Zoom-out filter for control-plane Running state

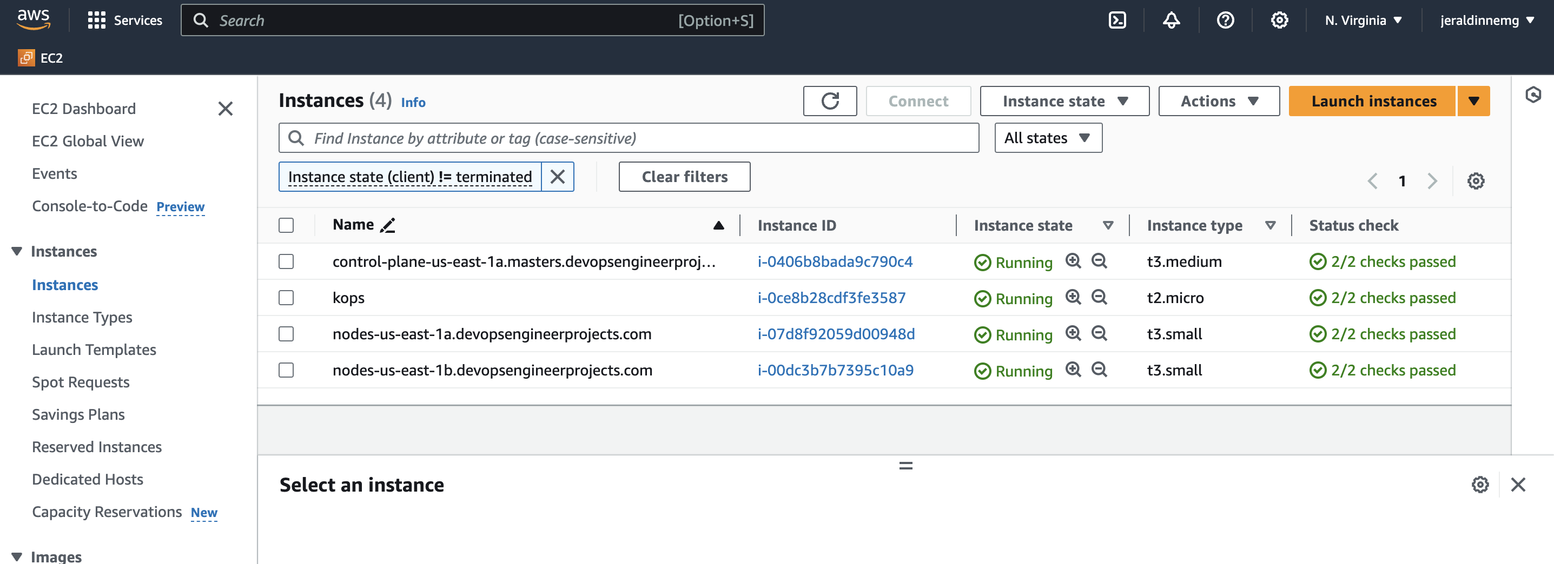tap(1099, 261)
